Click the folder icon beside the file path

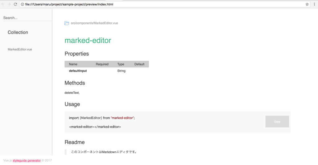click(x=67, y=23)
